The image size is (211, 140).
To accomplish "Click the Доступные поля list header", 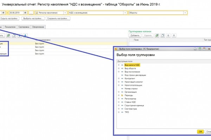I will [x=164, y=61].
